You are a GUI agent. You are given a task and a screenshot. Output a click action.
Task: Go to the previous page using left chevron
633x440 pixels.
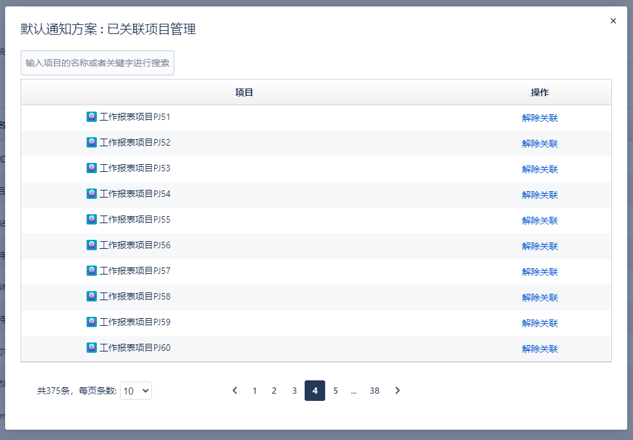[235, 391]
